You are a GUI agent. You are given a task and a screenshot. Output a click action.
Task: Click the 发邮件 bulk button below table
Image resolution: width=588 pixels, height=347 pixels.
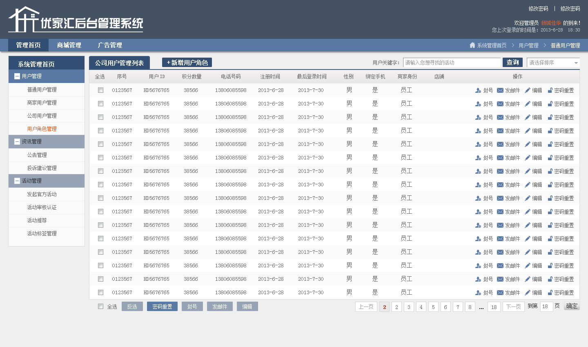(220, 307)
